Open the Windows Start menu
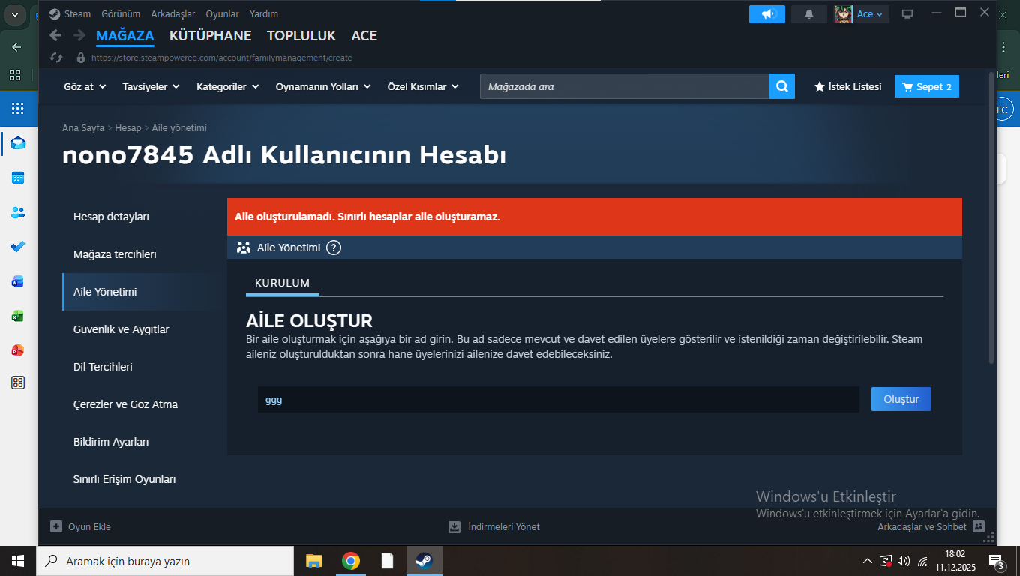 pyautogui.click(x=18, y=561)
